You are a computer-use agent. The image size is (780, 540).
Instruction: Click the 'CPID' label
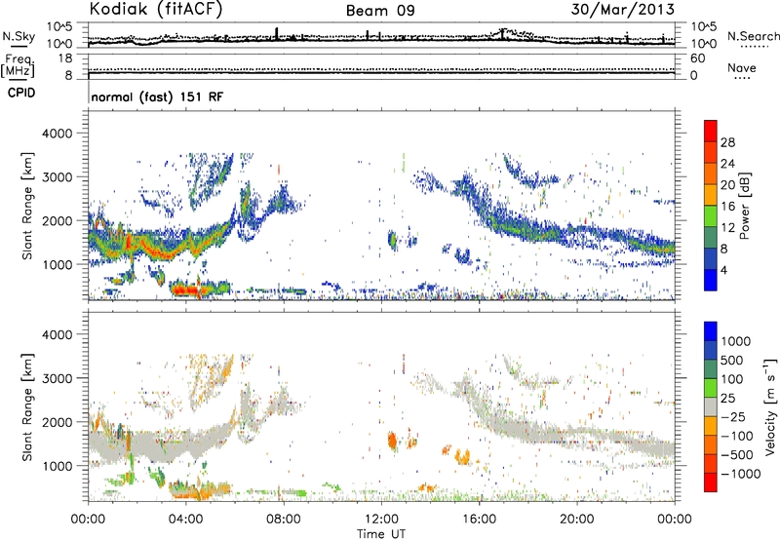point(20,93)
